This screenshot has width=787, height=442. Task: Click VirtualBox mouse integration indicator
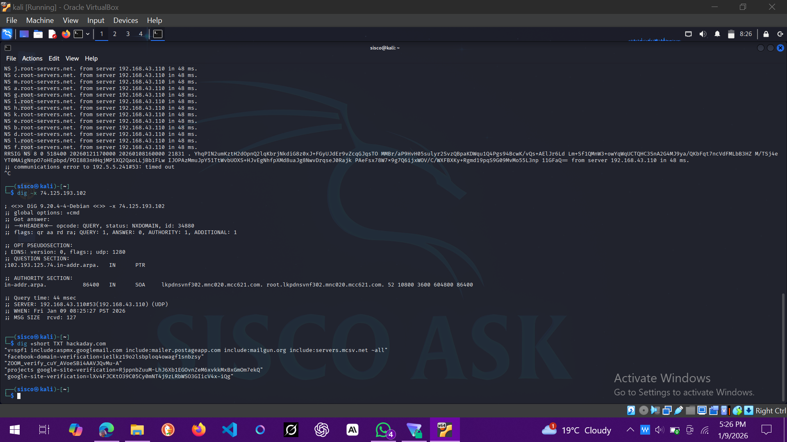click(x=737, y=410)
